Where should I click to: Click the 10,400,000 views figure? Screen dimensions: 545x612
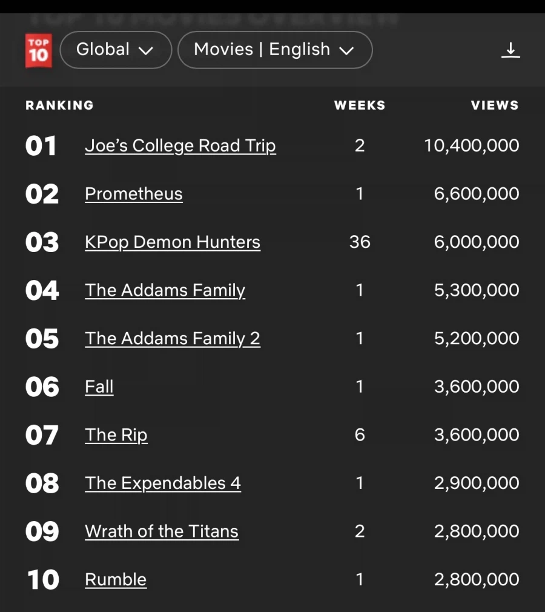pyautogui.click(x=471, y=146)
